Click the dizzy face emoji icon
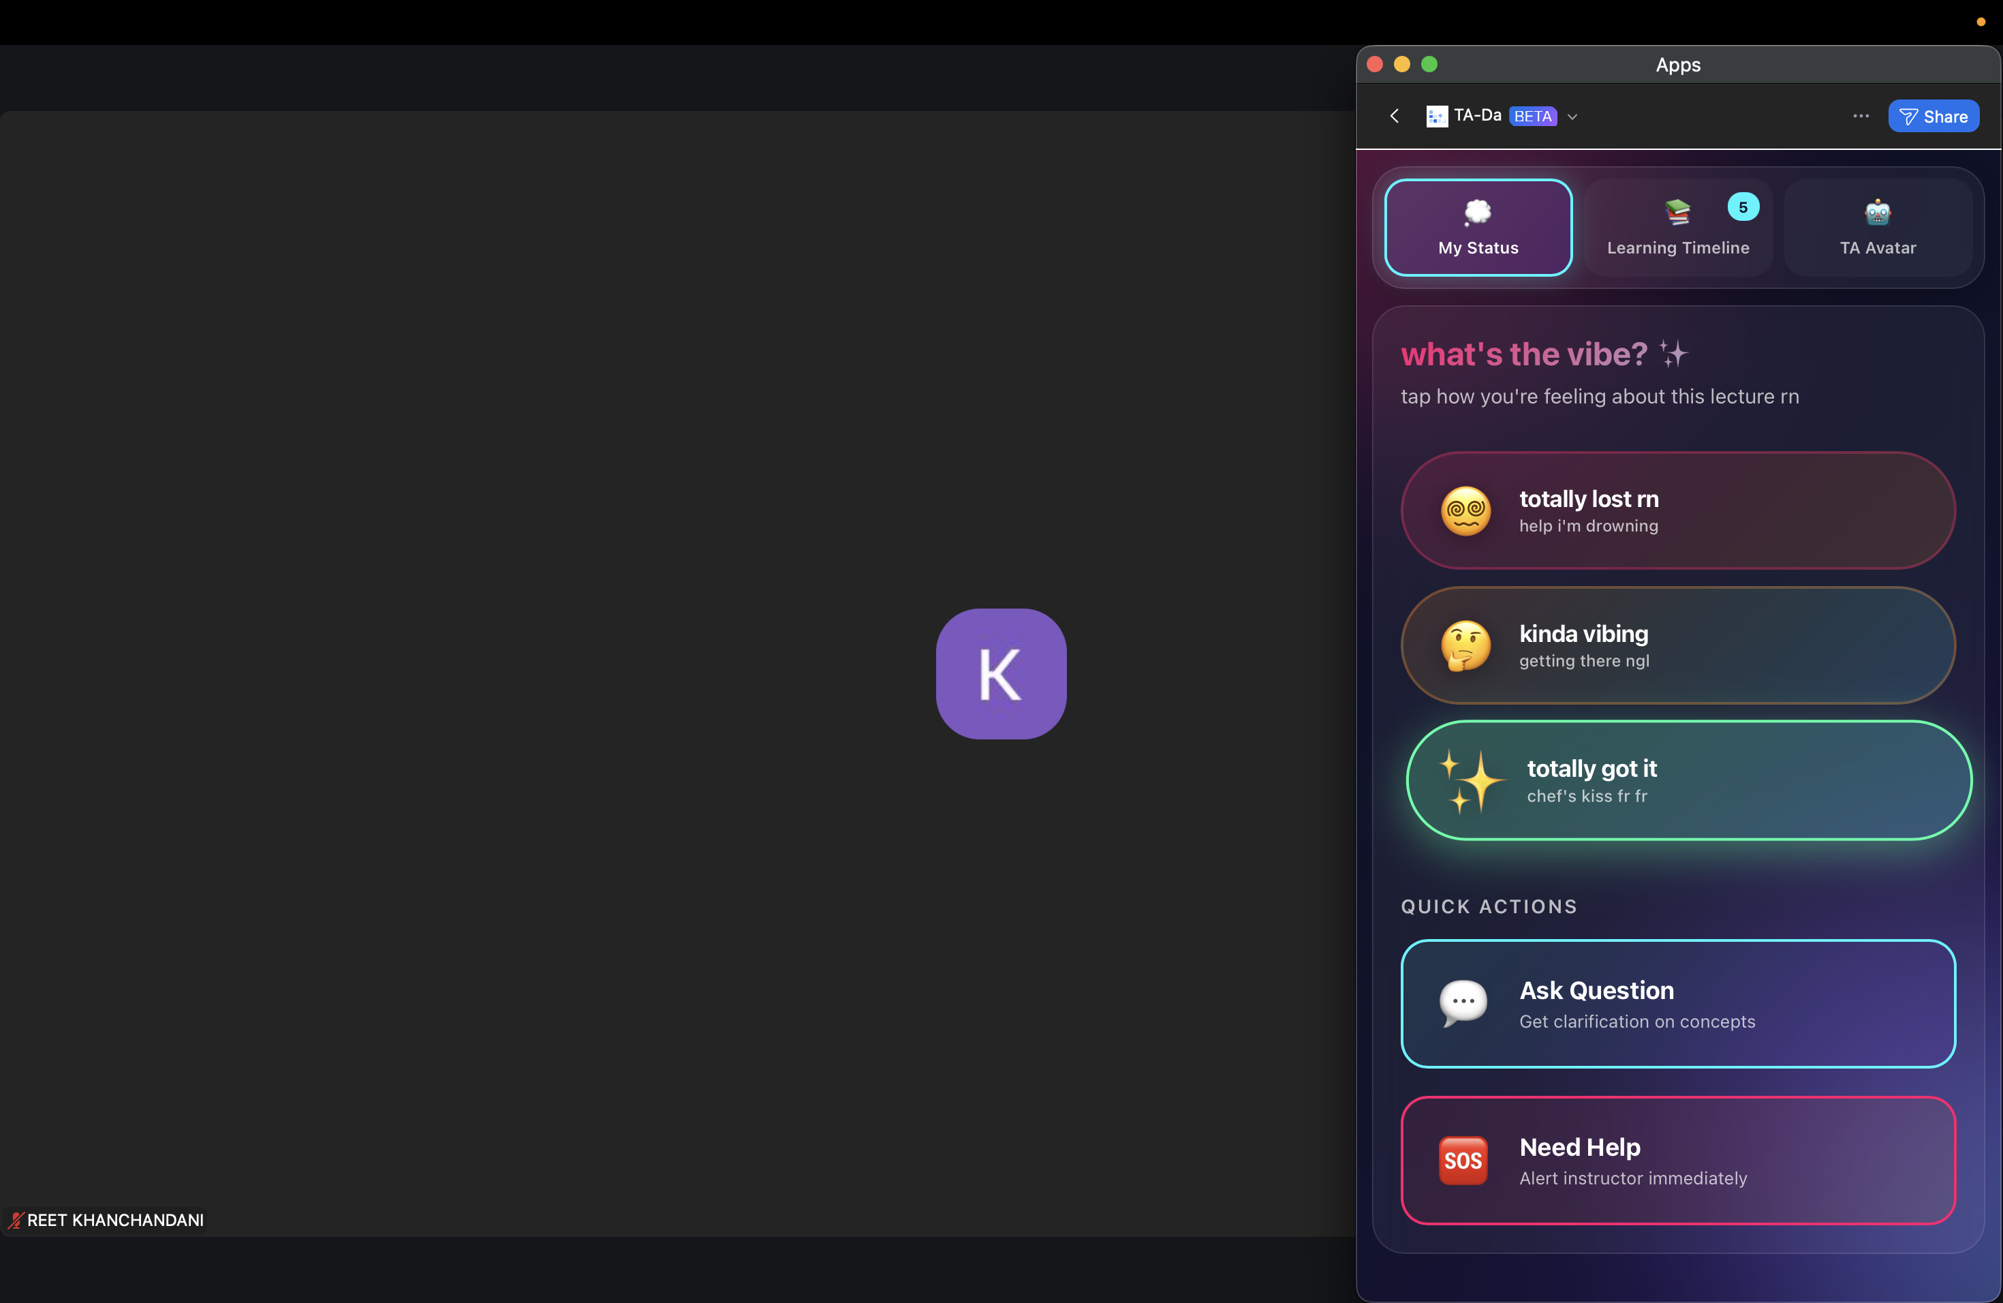The image size is (2003, 1303). tap(1465, 511)
